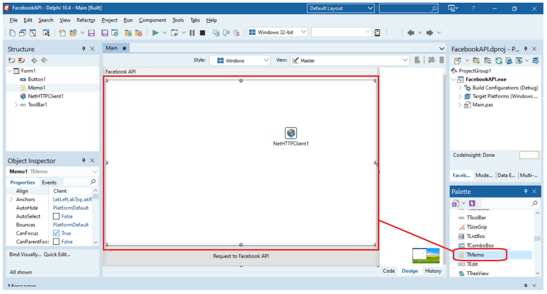This screenshot has height=294, width=547.
Task: Open the Component menu
Action: [x=152, y=20]
